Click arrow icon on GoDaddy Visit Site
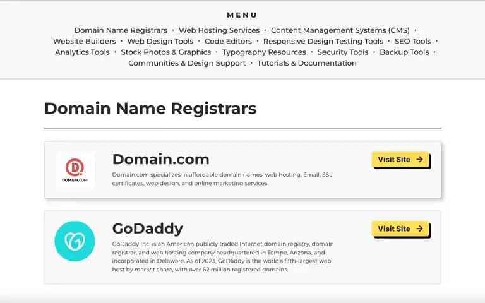 coord(419,229)
